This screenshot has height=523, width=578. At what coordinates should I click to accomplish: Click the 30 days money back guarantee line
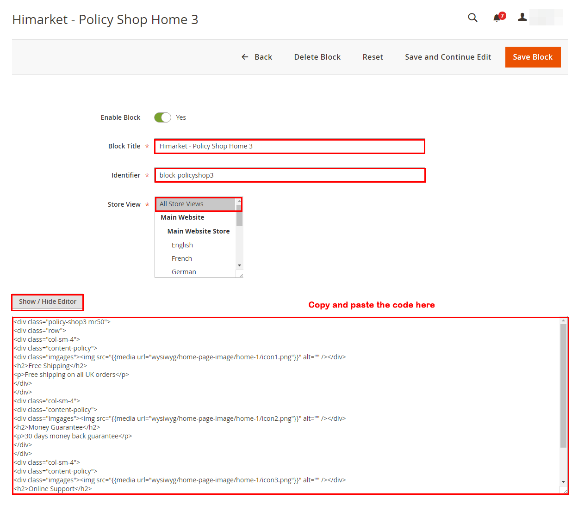point(73,436)
